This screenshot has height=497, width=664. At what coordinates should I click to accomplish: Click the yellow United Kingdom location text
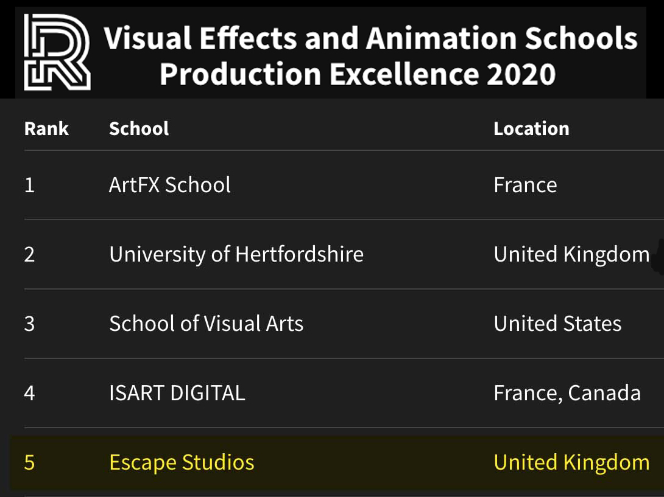click(571, 462)
